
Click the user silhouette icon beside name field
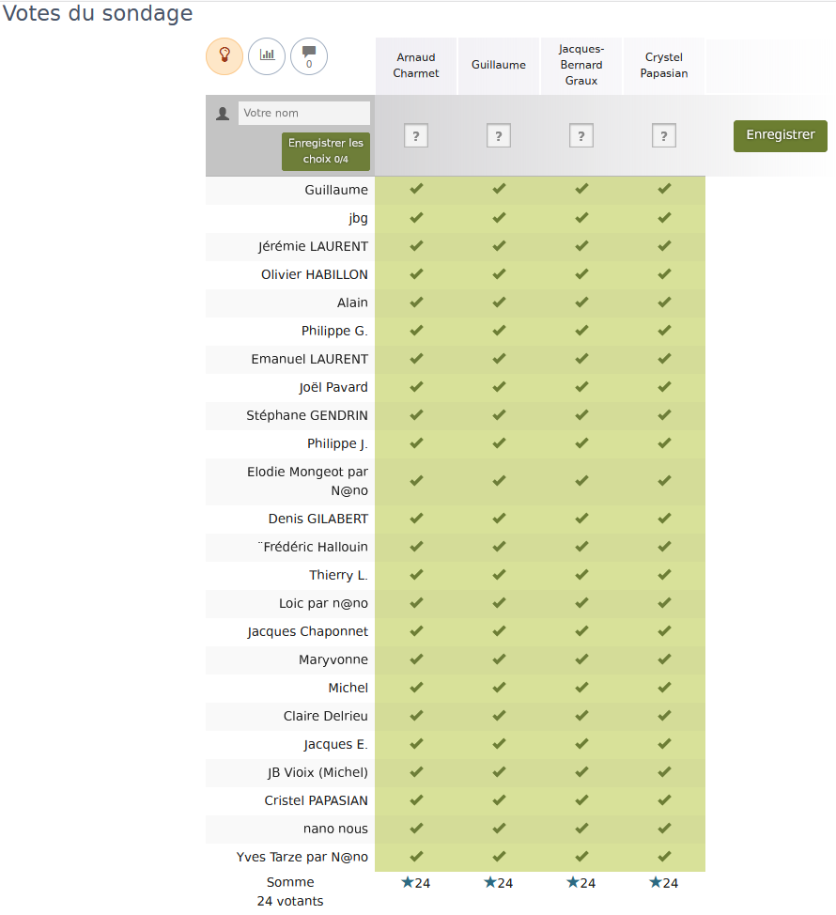pyautogui.click(x=223, y=114)
